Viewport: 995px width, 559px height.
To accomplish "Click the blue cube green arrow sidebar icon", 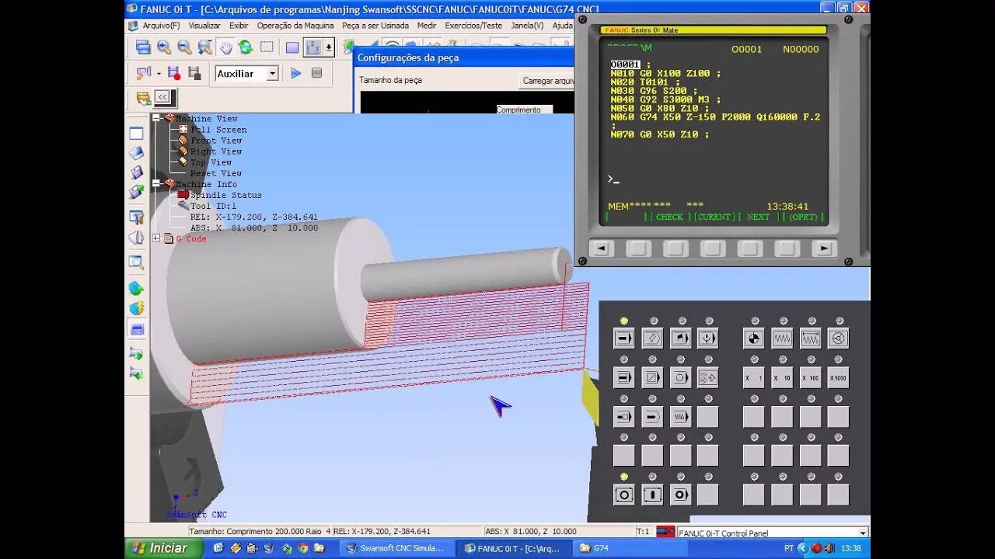I will click(136, 289).
